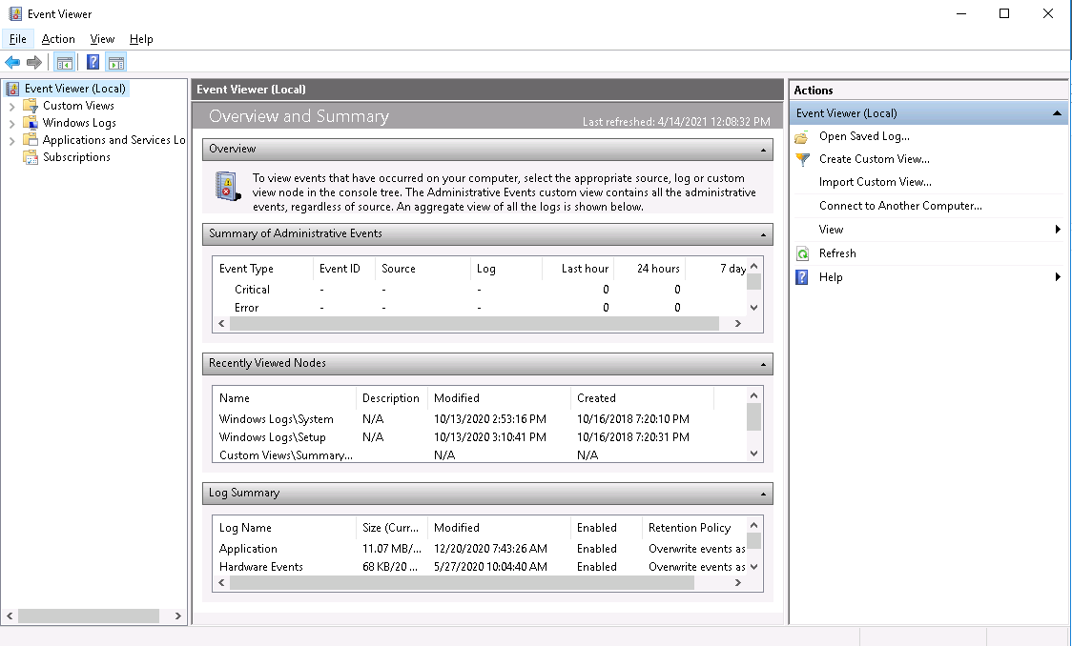
Task: Click the Applications and Services Logs folder icon
Action: point(31,140)
